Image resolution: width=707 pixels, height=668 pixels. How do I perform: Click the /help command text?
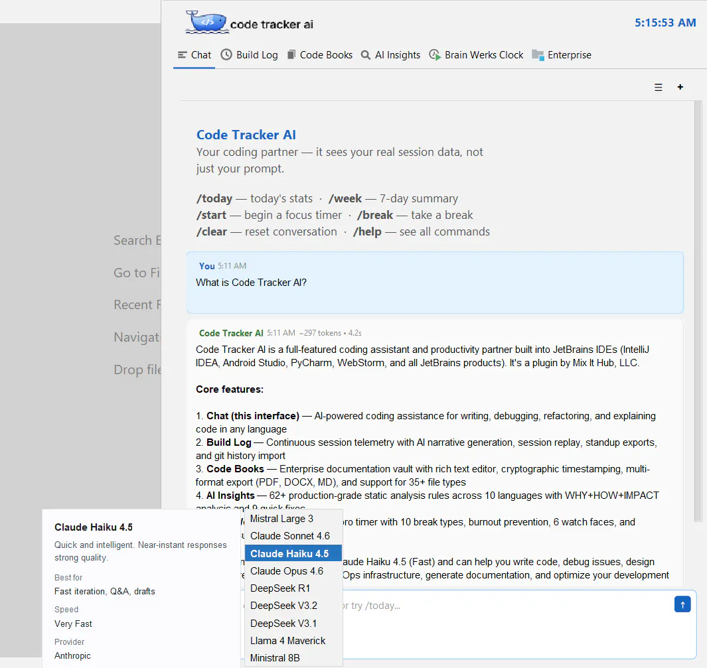coord(367,232)
